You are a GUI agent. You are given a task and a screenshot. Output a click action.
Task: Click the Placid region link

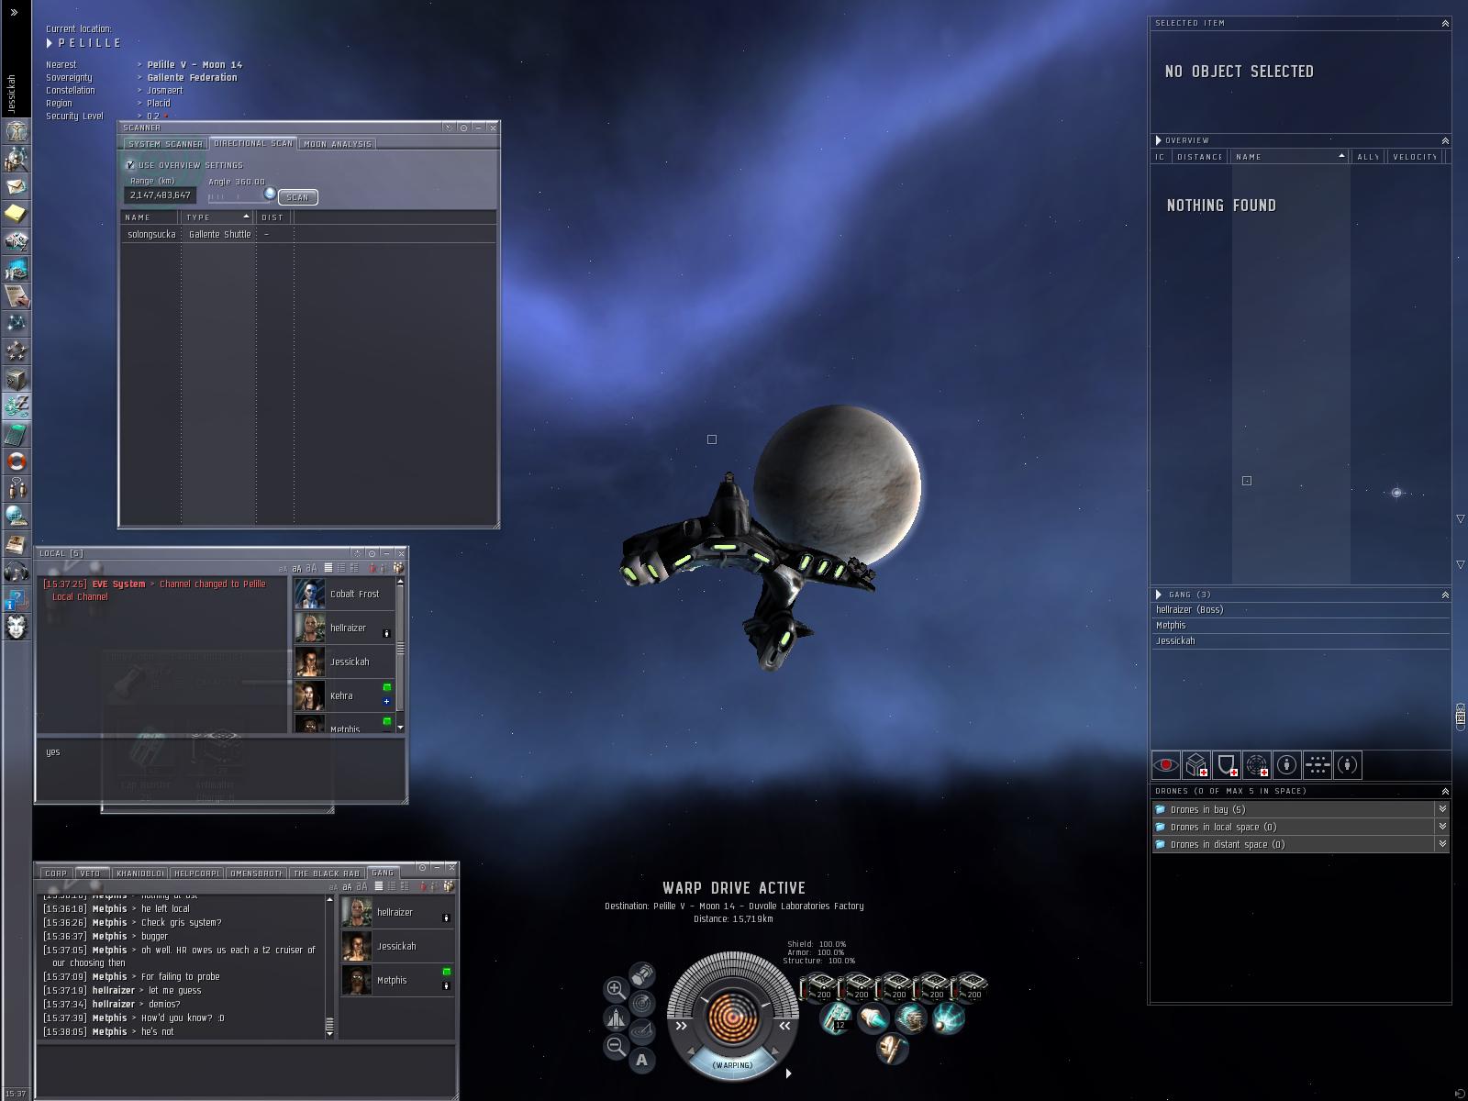click(x=158, y=103)
